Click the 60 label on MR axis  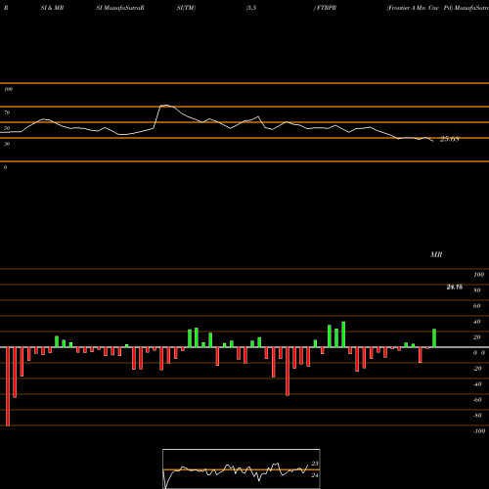pyautogui.click(x=477, y=306)
